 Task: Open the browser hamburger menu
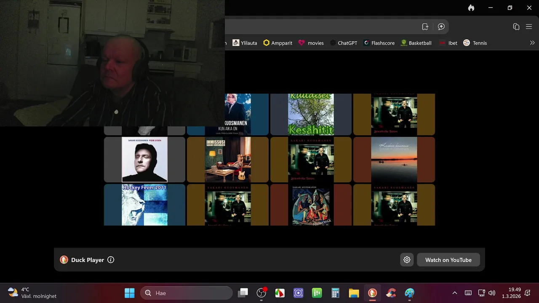529,27
